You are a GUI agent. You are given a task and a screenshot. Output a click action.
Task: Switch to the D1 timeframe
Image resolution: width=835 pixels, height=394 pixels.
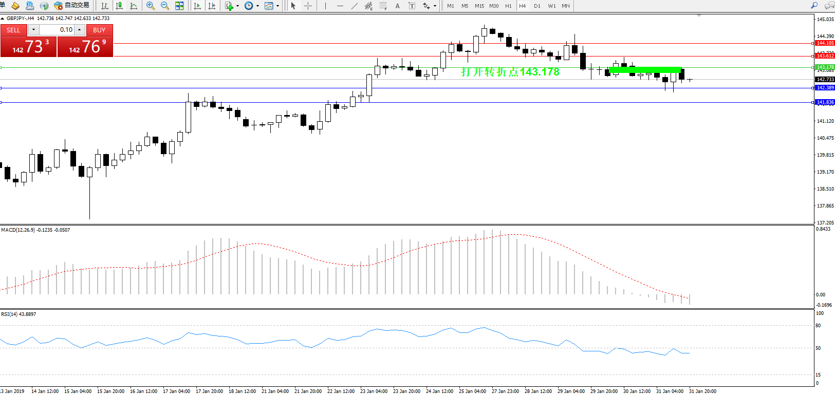pyautogui.click(x=537, y=6)
